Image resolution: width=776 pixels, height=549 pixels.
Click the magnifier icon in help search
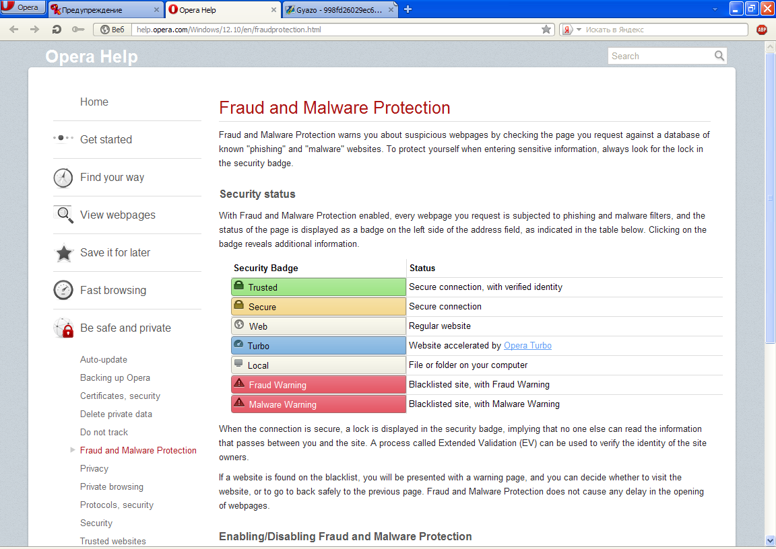coord(719,56)
